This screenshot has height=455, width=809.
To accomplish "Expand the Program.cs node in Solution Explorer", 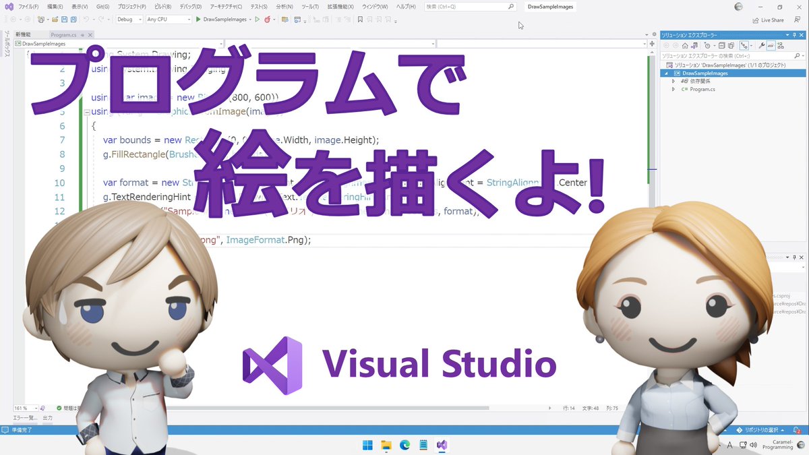I will [673, 89].
